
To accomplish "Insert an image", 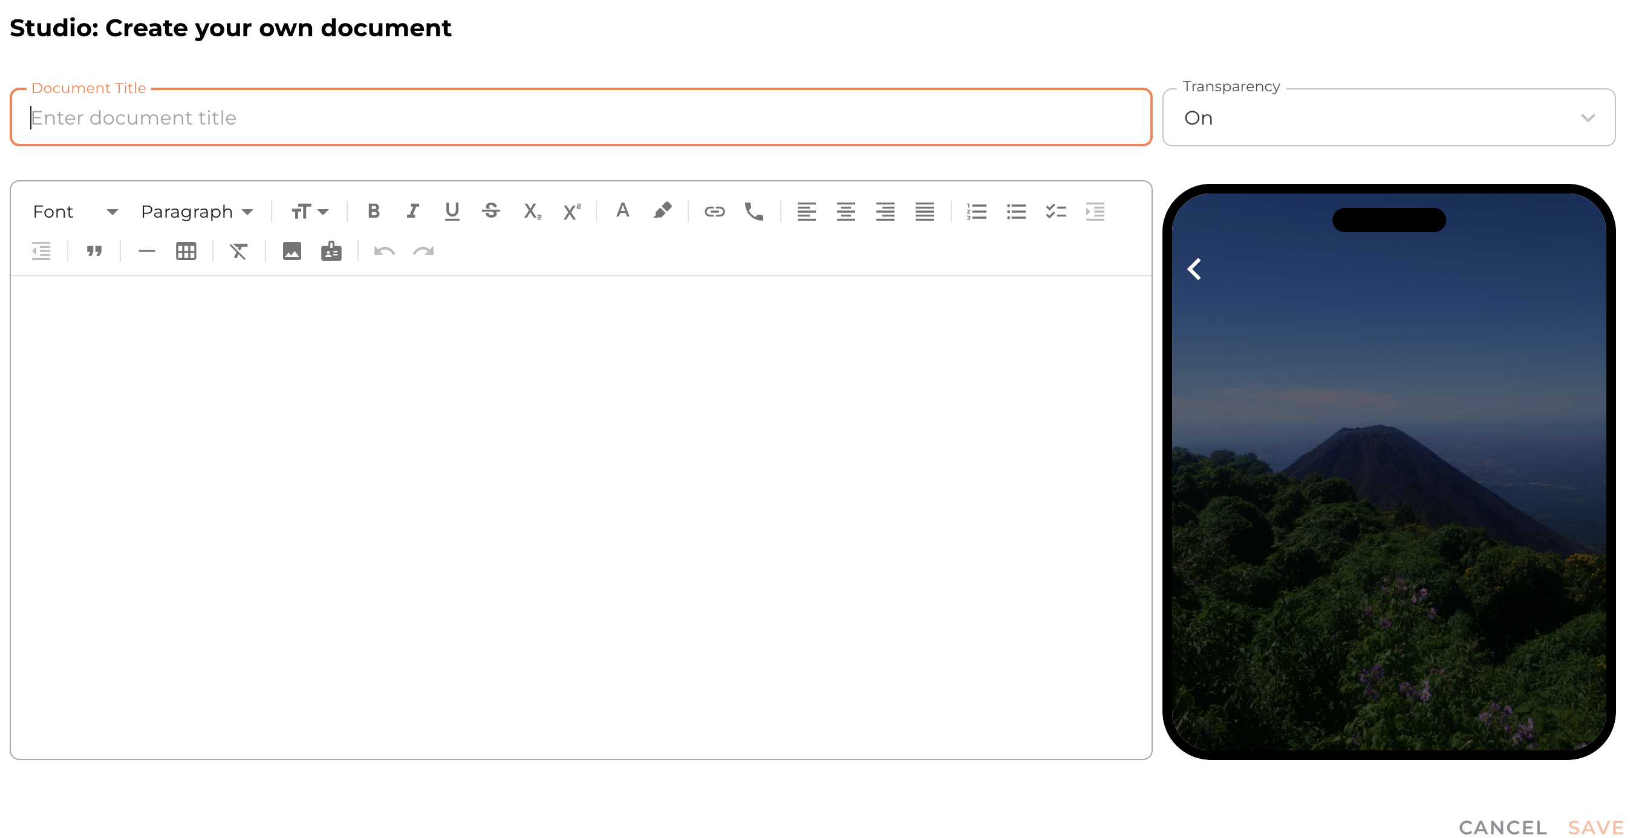I will pyautogui.click(x=292, y=252).
